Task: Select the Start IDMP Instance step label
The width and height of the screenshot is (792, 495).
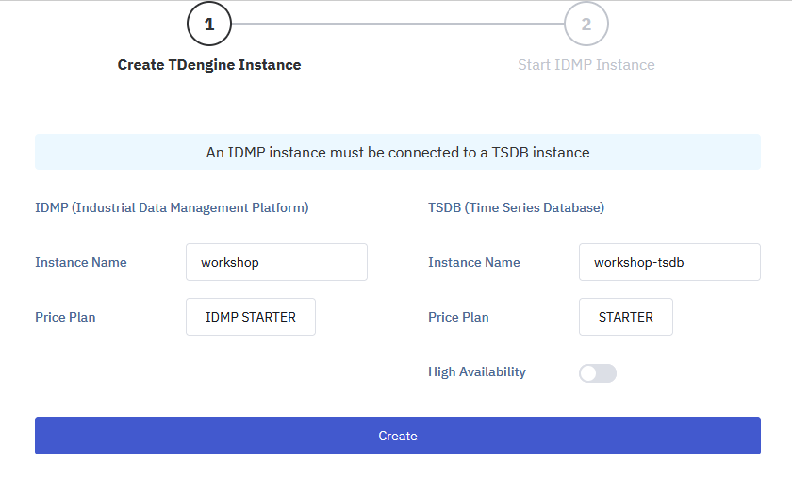Action: click(x=586, y=65)
